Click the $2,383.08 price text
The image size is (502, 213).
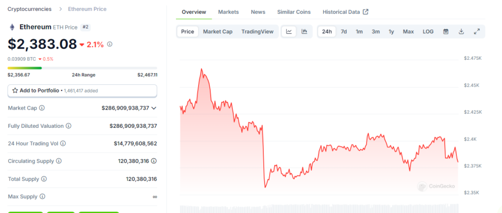(42, 44)
